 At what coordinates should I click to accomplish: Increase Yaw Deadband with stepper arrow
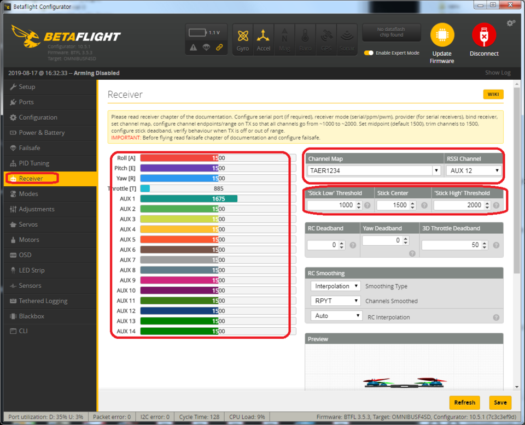(x=405, y=238)
